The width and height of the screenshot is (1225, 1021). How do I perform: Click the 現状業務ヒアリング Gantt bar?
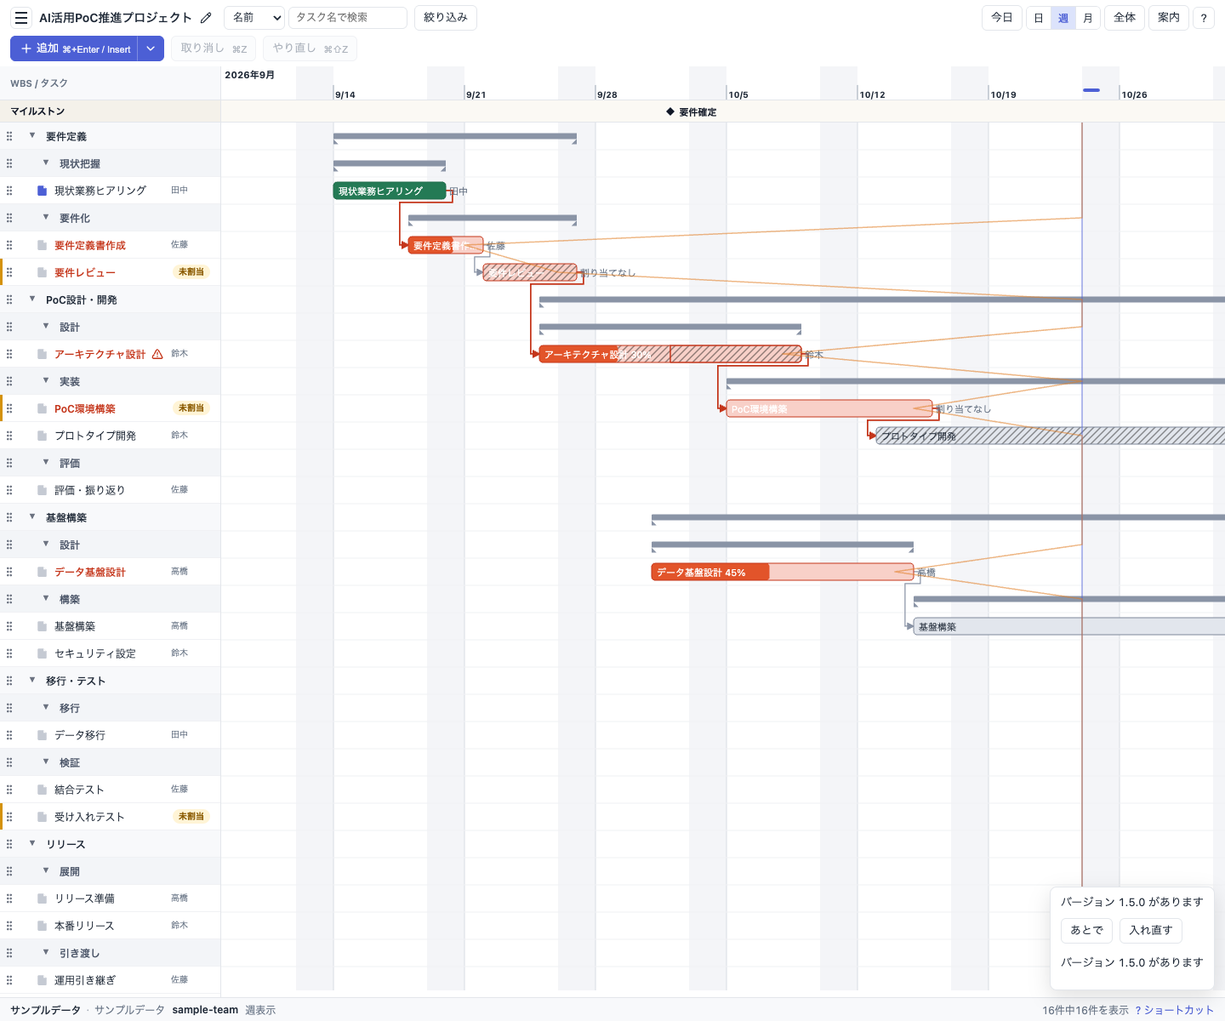point(390,191)
